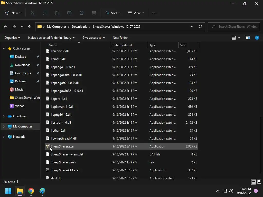263x197 pixels.
Task: Open the View dropdown
Action: pos(136,13)
